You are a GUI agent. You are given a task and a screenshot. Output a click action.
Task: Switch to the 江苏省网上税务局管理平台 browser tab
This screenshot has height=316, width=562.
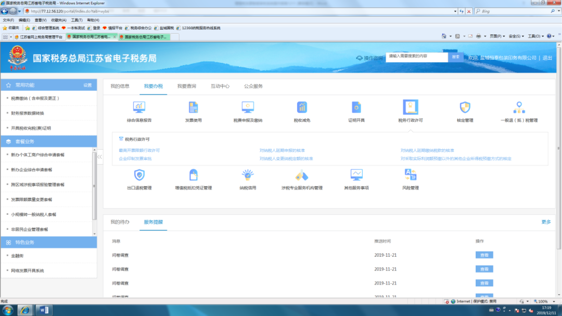[39, 37]
